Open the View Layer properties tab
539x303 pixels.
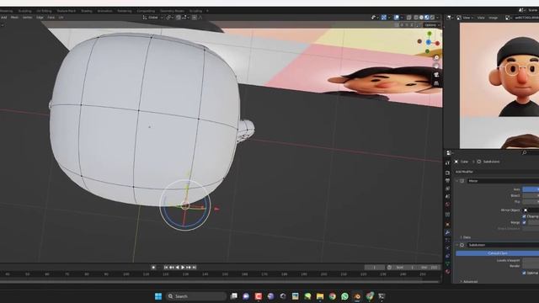(x=447, y=189)
